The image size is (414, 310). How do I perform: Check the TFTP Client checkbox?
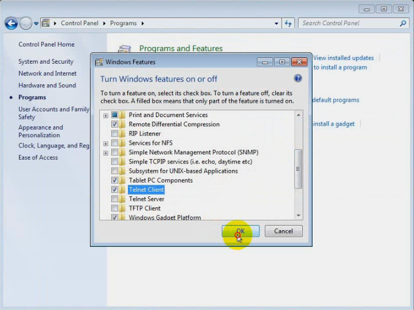tap(115, 208)
